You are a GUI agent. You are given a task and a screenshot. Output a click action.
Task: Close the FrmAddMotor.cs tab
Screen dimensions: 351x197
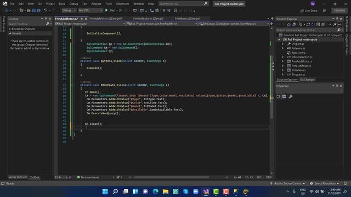(86, 19)
